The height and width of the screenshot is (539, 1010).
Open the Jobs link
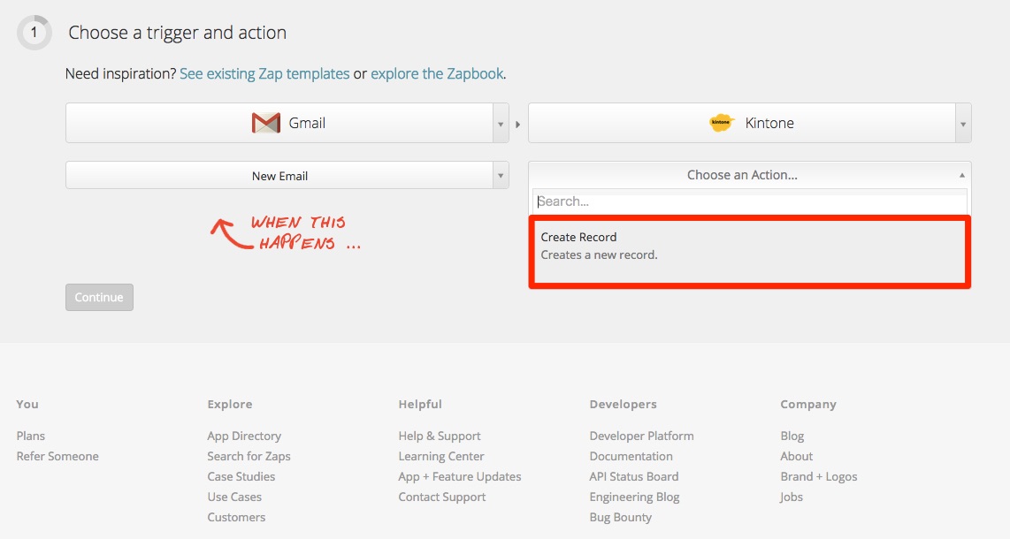pyautogui.click(x=792, y=497)
